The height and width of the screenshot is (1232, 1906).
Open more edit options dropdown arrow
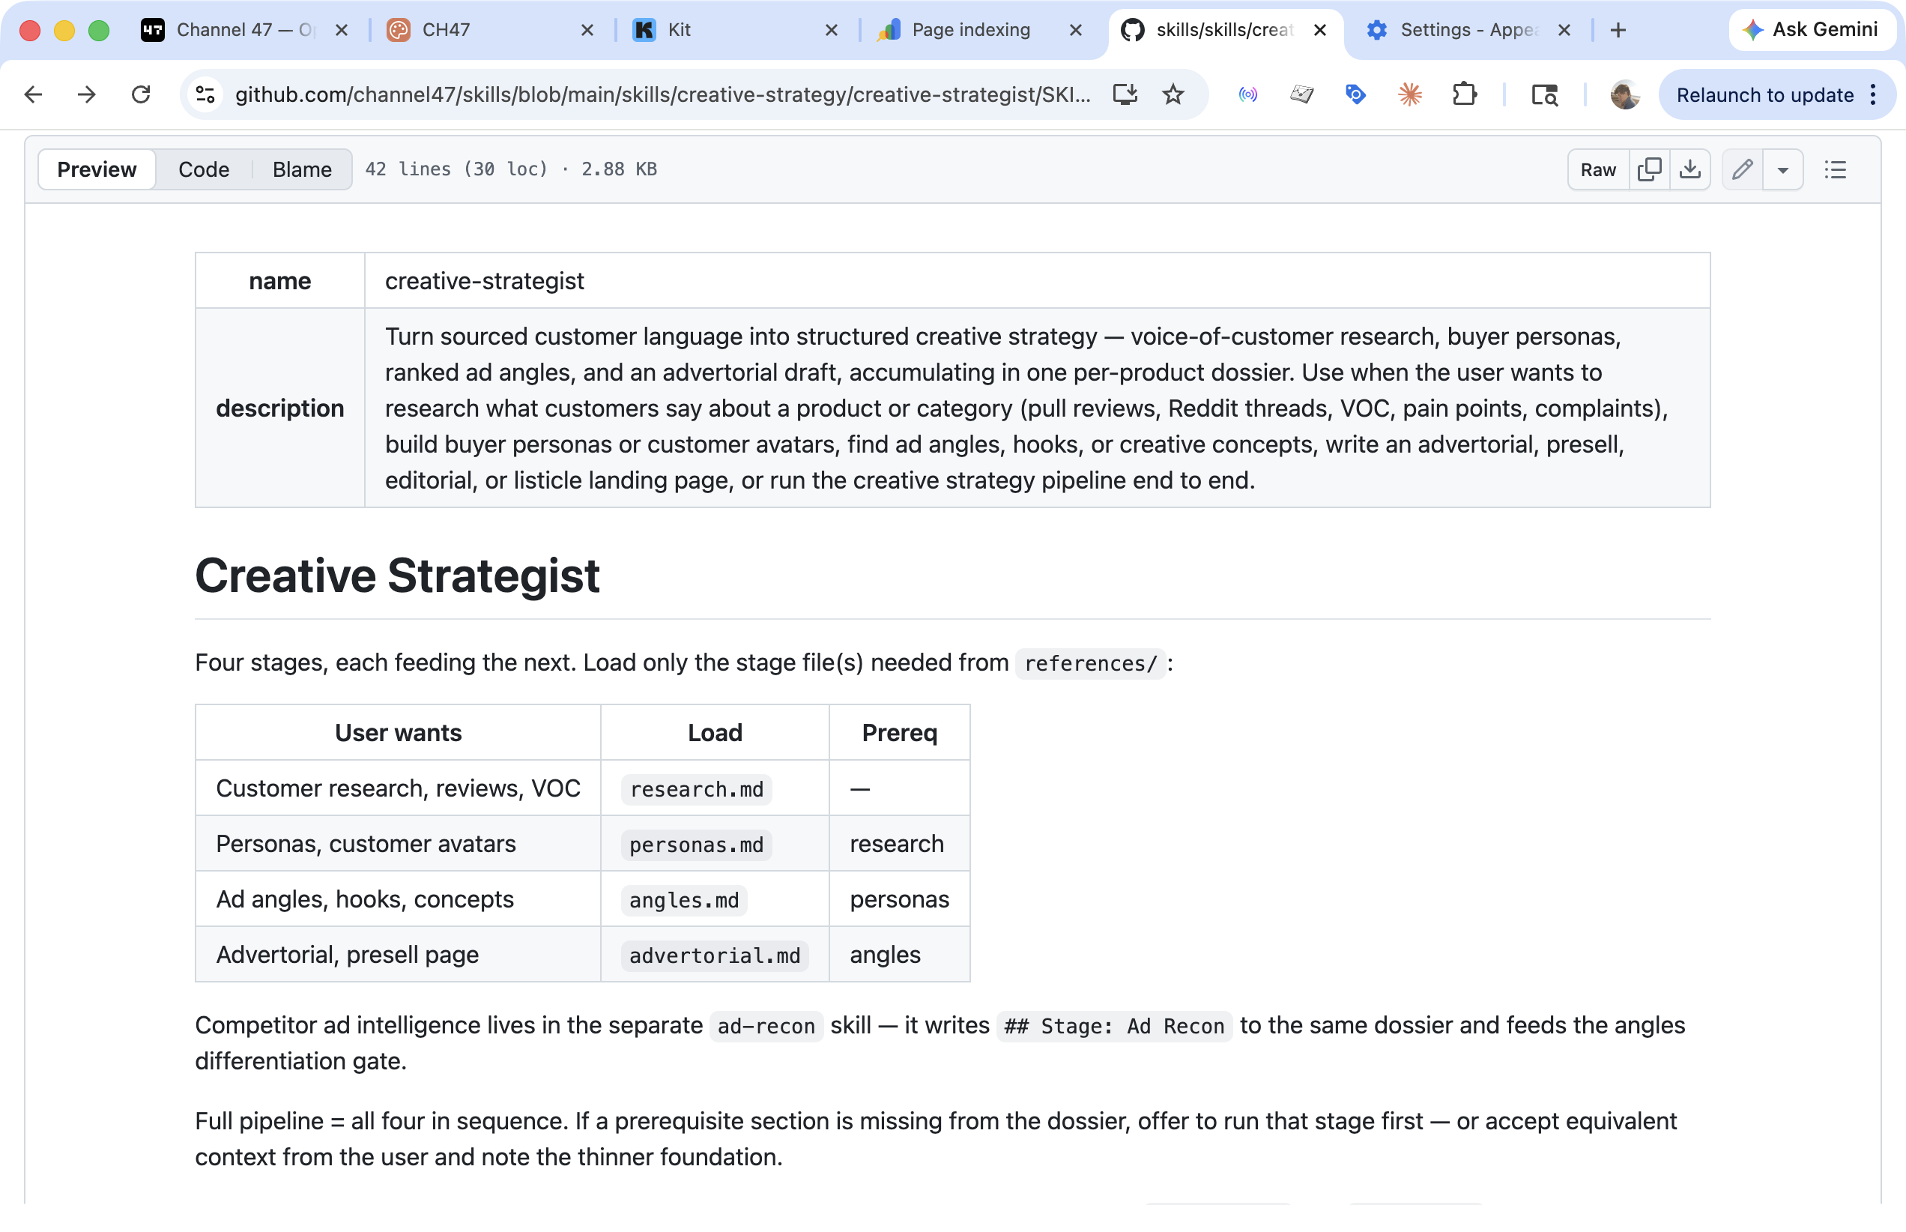(1783, 169)
